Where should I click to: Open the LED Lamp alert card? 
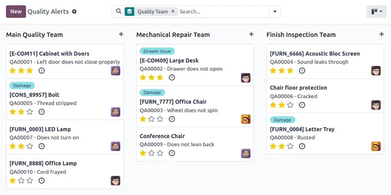coord(40,129)
